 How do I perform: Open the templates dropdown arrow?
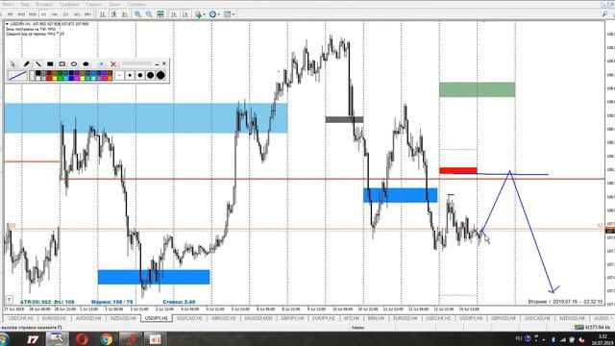234,14
